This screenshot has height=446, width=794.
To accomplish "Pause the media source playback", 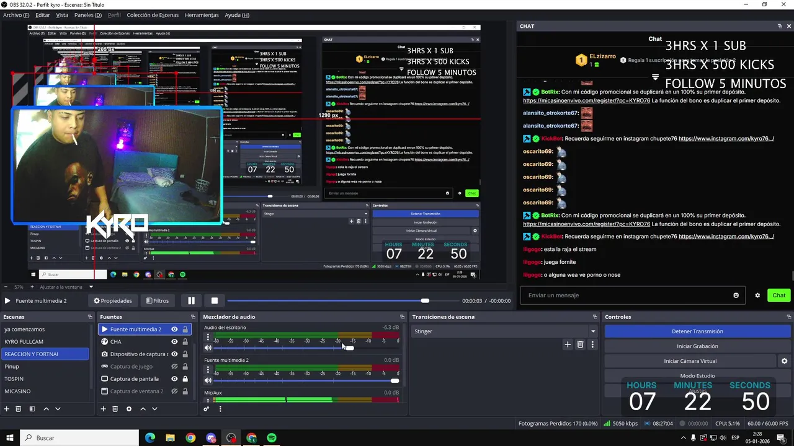I will pyautogui.click(x=191, y=300).
